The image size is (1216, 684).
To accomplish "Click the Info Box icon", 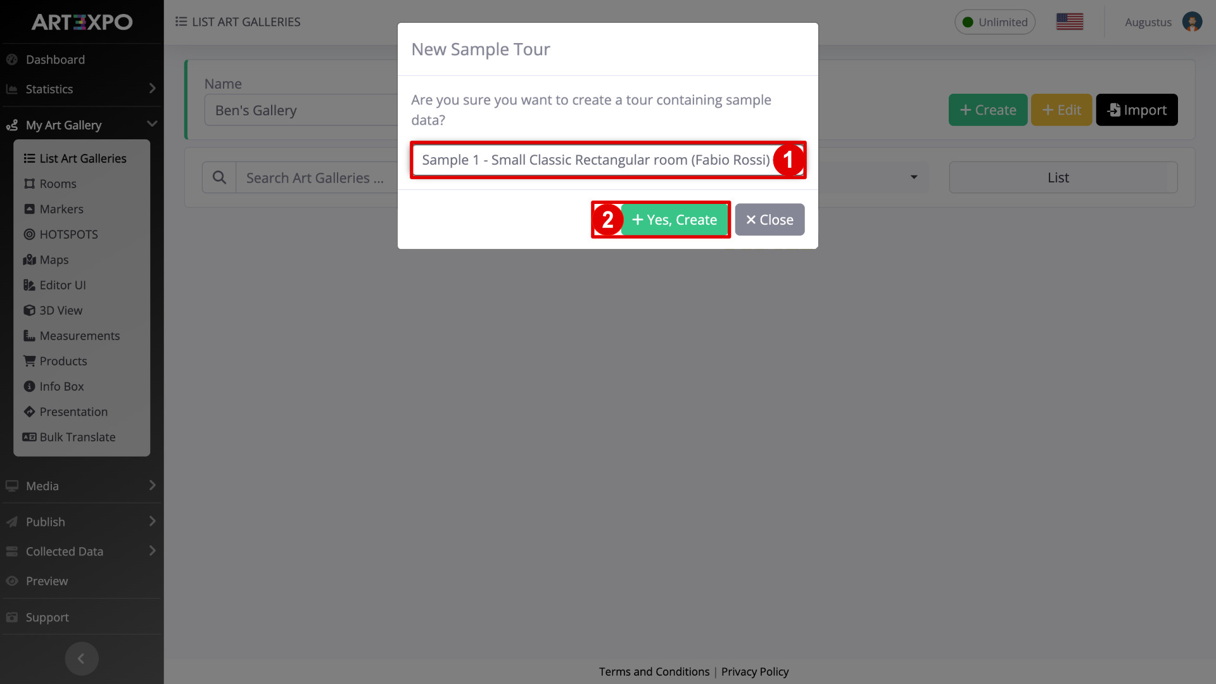I will coord(29,386).
